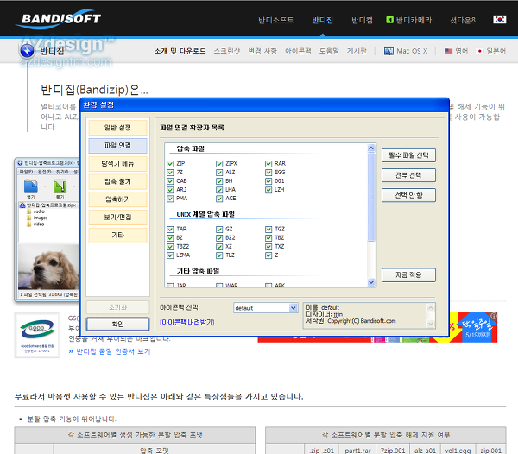This screenshot has width=518, height=454.
Task: Toggle the PMA checkbox
Action: [170, 199]
